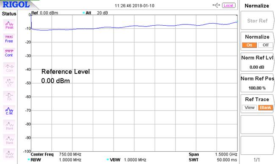Turn Normalize On

click(249, 45)
